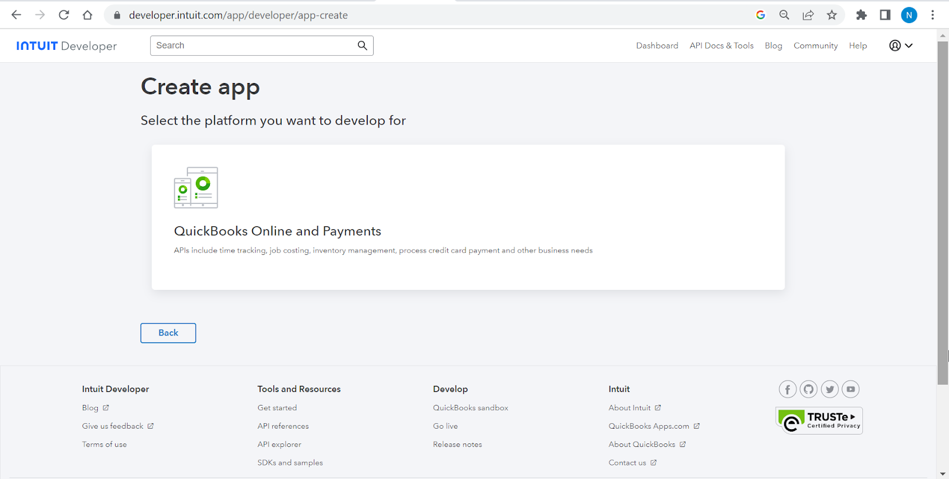Click the browser address bar URL

(x=238, y=15)
